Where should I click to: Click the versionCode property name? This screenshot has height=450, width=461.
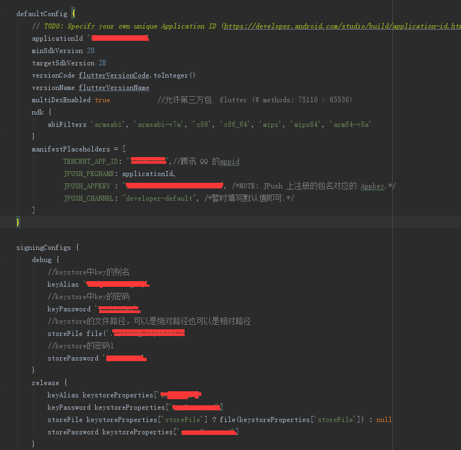(x=53, y=75)
